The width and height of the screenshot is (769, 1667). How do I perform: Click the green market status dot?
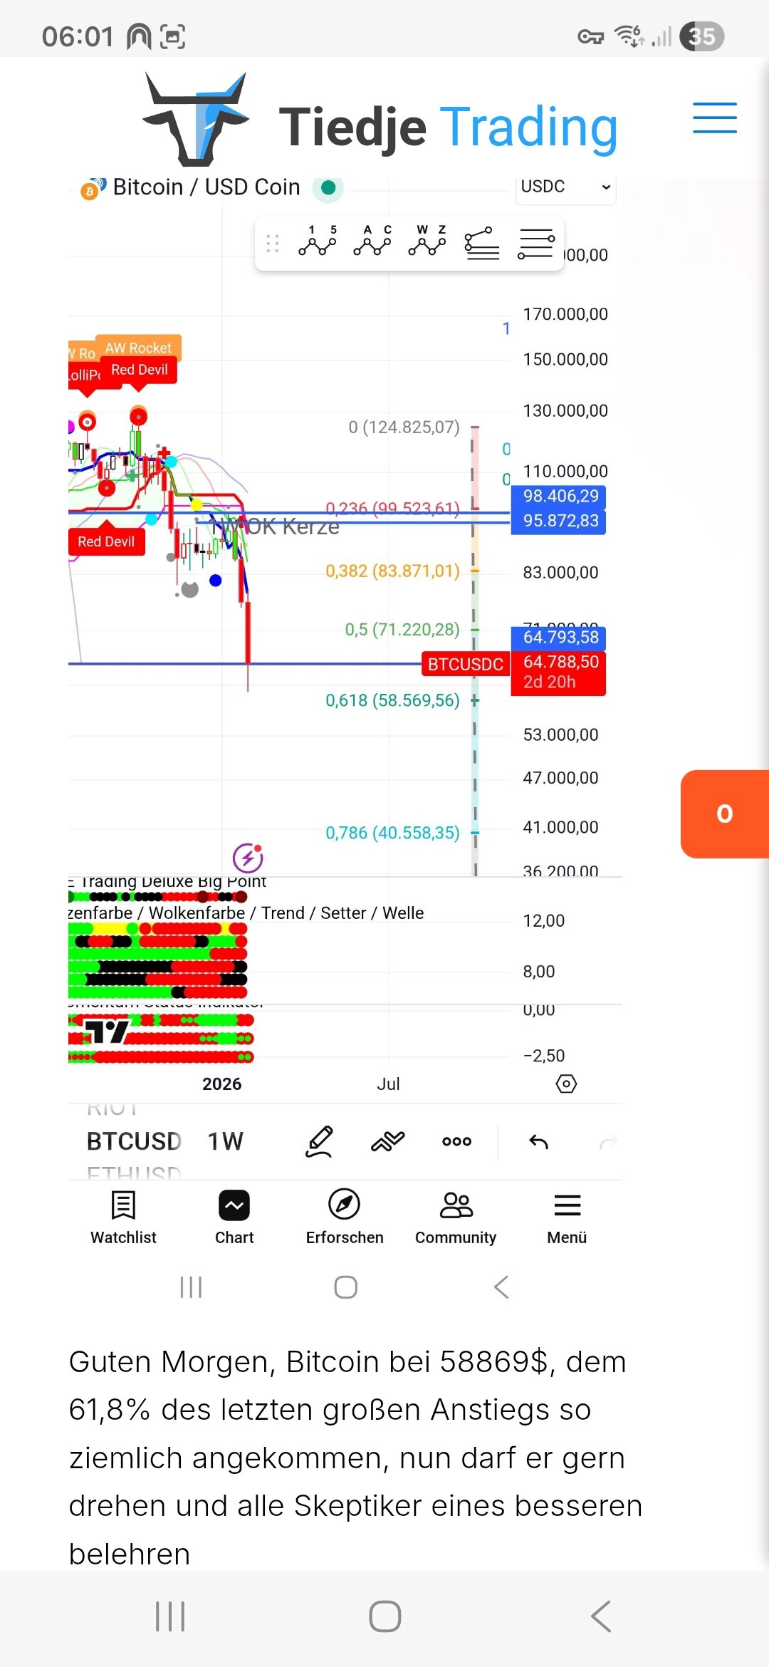pos(328,187)
